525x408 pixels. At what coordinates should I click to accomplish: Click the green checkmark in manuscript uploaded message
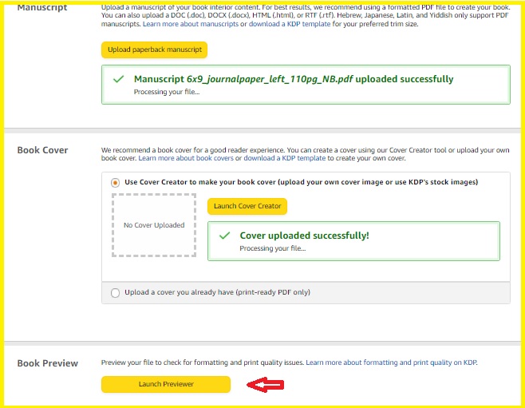(x=119, y=79)
